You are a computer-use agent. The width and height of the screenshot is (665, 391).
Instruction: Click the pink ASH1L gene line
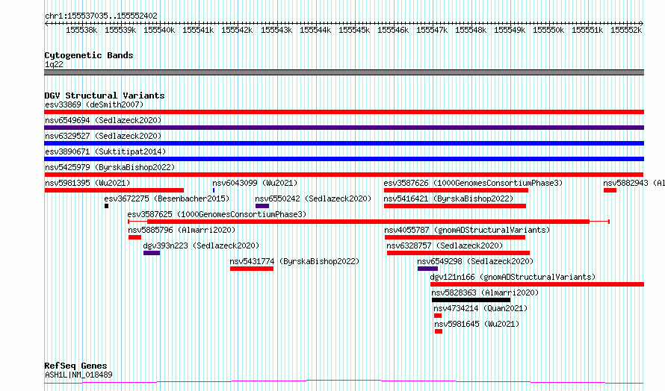(344, 382)
